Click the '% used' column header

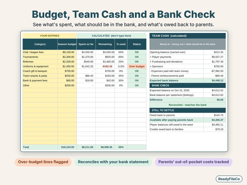click(121, 44)
